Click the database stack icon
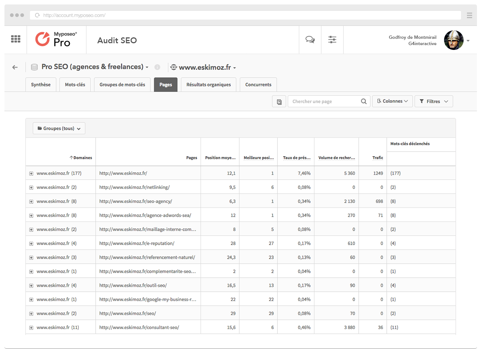This screenshot has width=481, height=352. [34, 67]
